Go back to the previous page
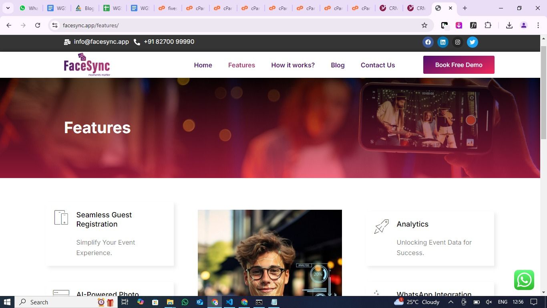Viewport: 547px width, 308px height. tap(9, 25)
